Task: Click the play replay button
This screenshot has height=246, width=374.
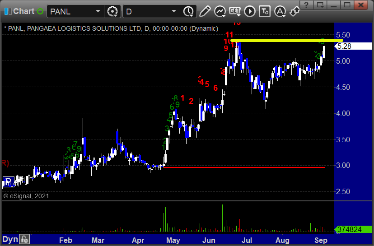Action: 250,11
